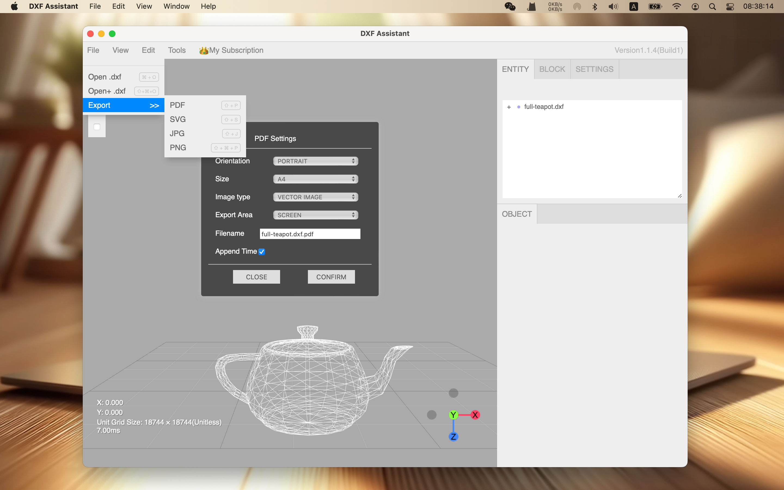Click the Filename input field
The width and height of the screenshot is (784, 490).
tap(310, 234)
